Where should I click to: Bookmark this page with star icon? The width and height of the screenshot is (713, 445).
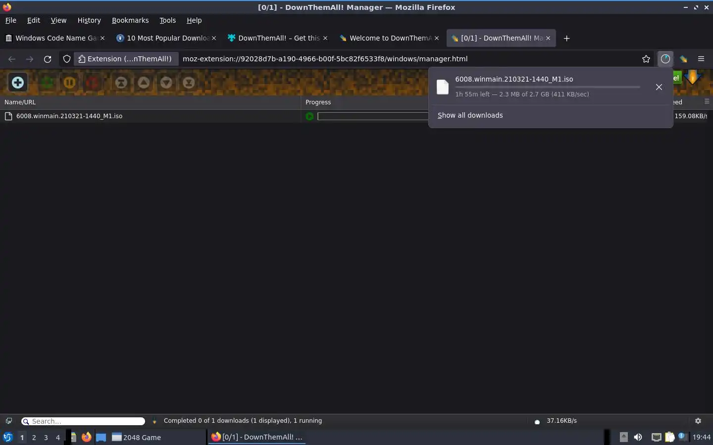646,59
